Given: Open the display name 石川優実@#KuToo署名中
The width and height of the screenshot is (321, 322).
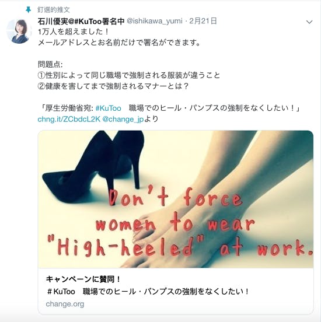Looking at the screenshot, I should point(81,21).
